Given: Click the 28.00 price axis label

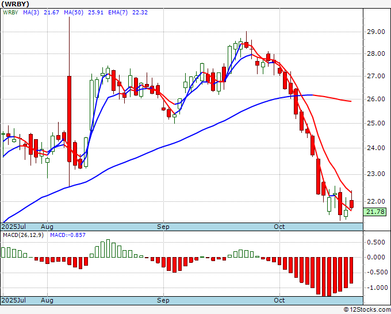Looking at the screenshot, I should (x=376, y=53).
